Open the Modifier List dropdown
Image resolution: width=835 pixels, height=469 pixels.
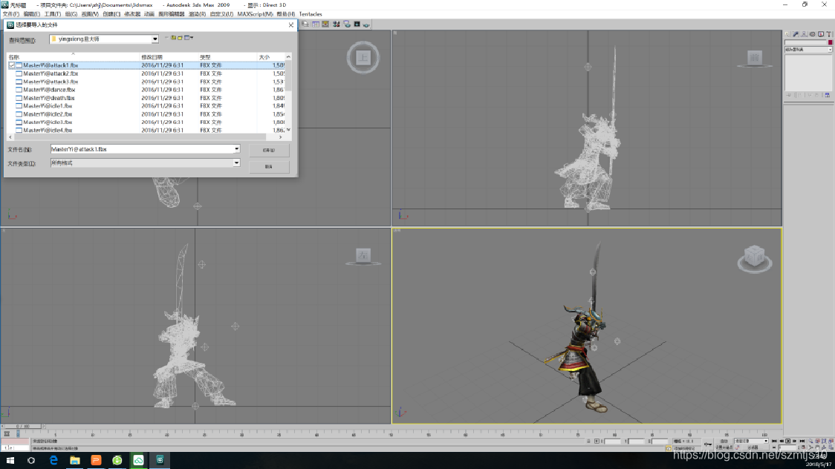click(x=808, y=50)
